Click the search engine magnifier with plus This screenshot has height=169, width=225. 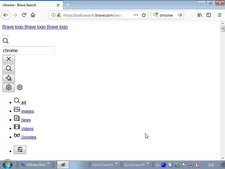pos(156,15)
